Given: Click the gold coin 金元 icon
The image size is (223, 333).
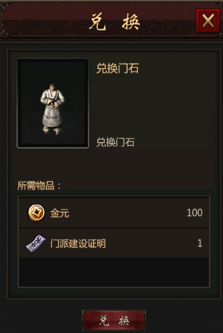Looking at the screenshot, I should 36,213.
